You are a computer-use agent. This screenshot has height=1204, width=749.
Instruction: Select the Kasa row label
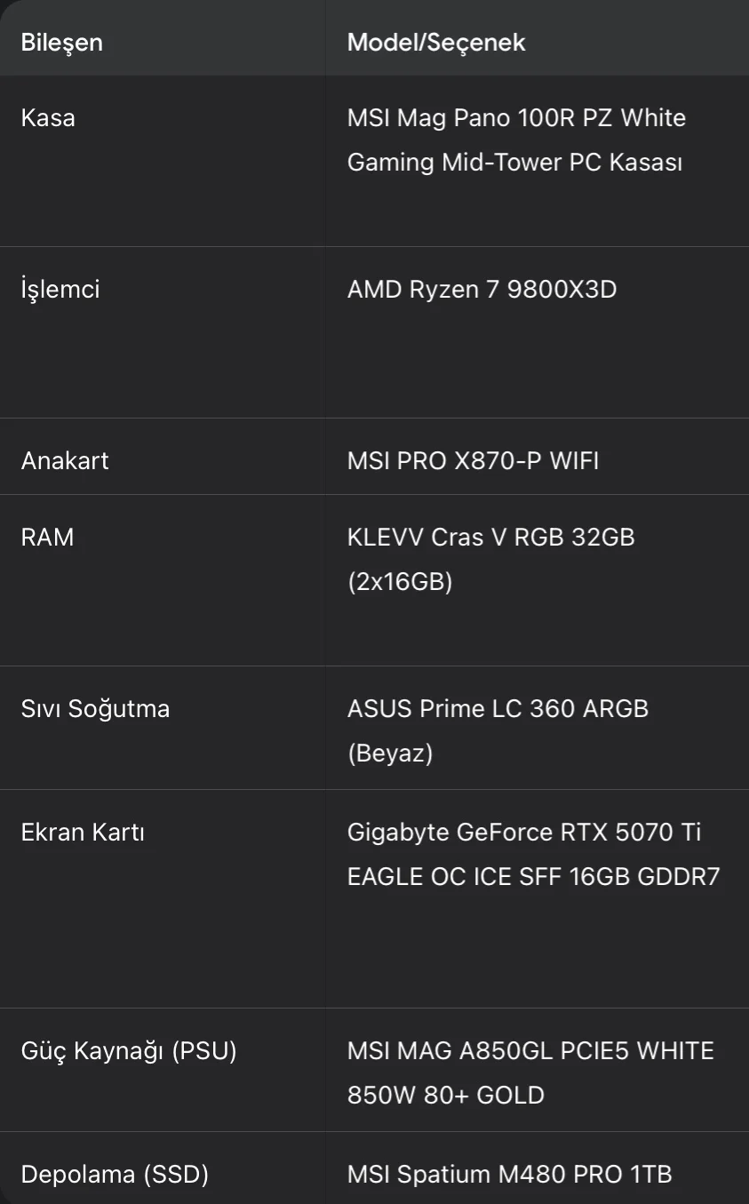(48, 117)
